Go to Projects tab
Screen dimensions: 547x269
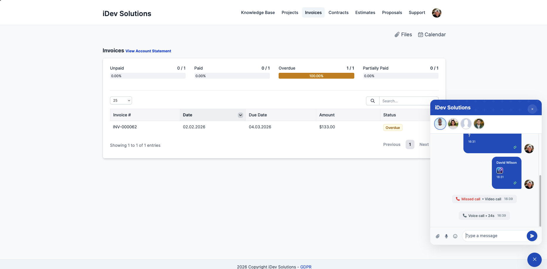(x=290, y=13)
